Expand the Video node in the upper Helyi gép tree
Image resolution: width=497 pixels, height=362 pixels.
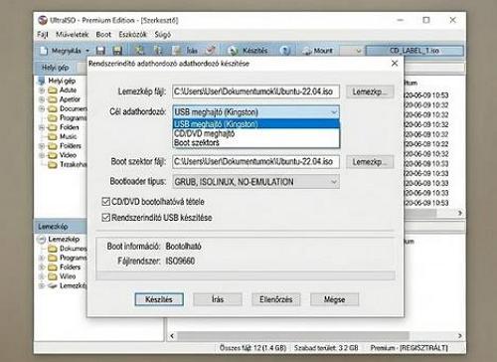click(42, 155)
